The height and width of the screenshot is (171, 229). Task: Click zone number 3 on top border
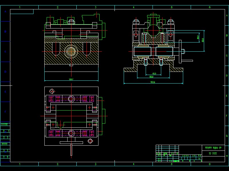click(96, 7)
